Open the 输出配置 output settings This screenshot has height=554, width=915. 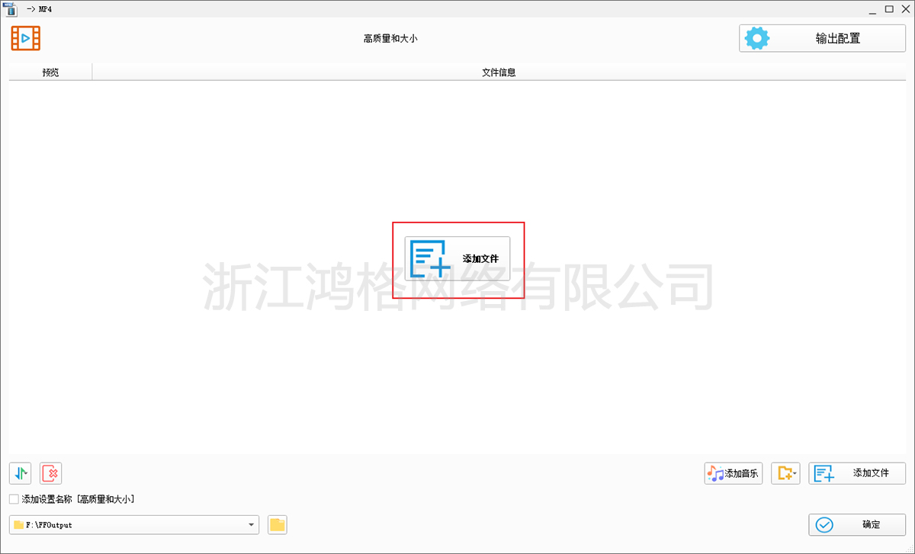[x=822, y=38]
